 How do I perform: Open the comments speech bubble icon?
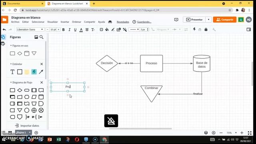[176, 20]
